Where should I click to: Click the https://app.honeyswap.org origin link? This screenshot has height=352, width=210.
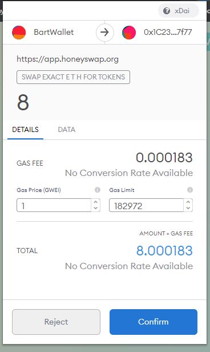click(67, 59)
